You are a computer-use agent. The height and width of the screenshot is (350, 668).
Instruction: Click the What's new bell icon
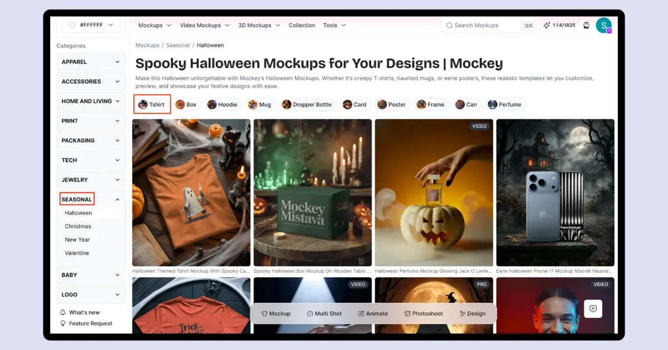(63, 312)
